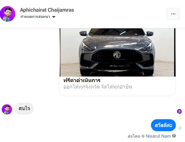Open the gray MG car ad image

click(x=117, y=52)
